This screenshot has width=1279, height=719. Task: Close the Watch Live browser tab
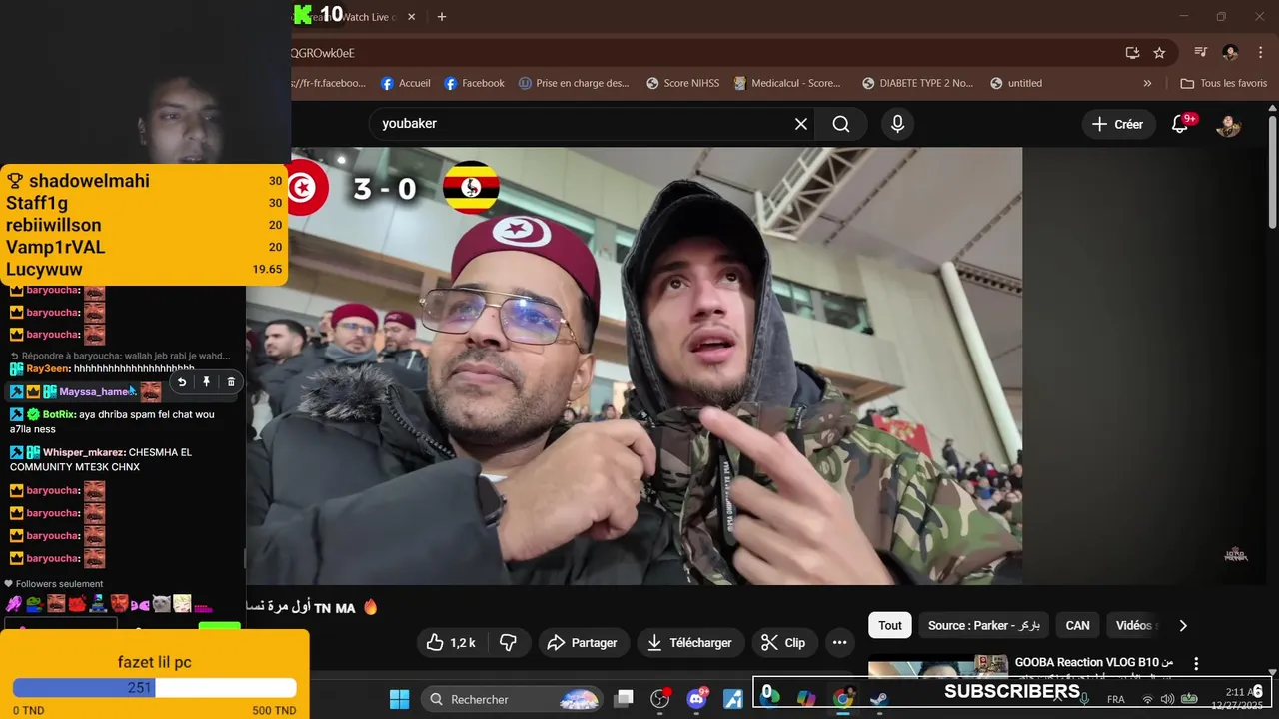pos(410,17)
